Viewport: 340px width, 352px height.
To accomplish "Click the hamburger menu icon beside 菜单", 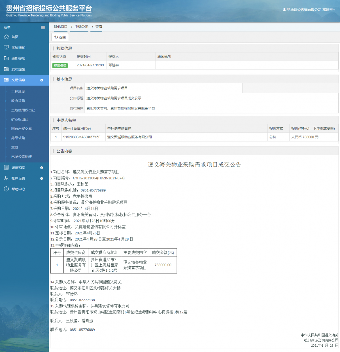I will (x=43, y=28).
